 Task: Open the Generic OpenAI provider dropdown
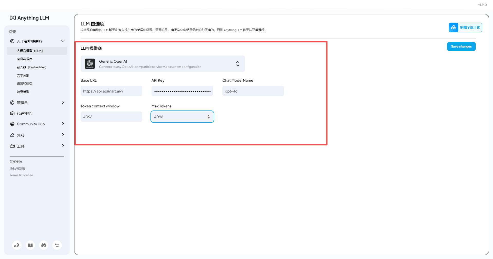[238, 64]
